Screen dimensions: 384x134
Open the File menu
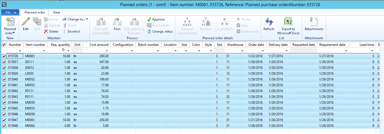[10, 12]
